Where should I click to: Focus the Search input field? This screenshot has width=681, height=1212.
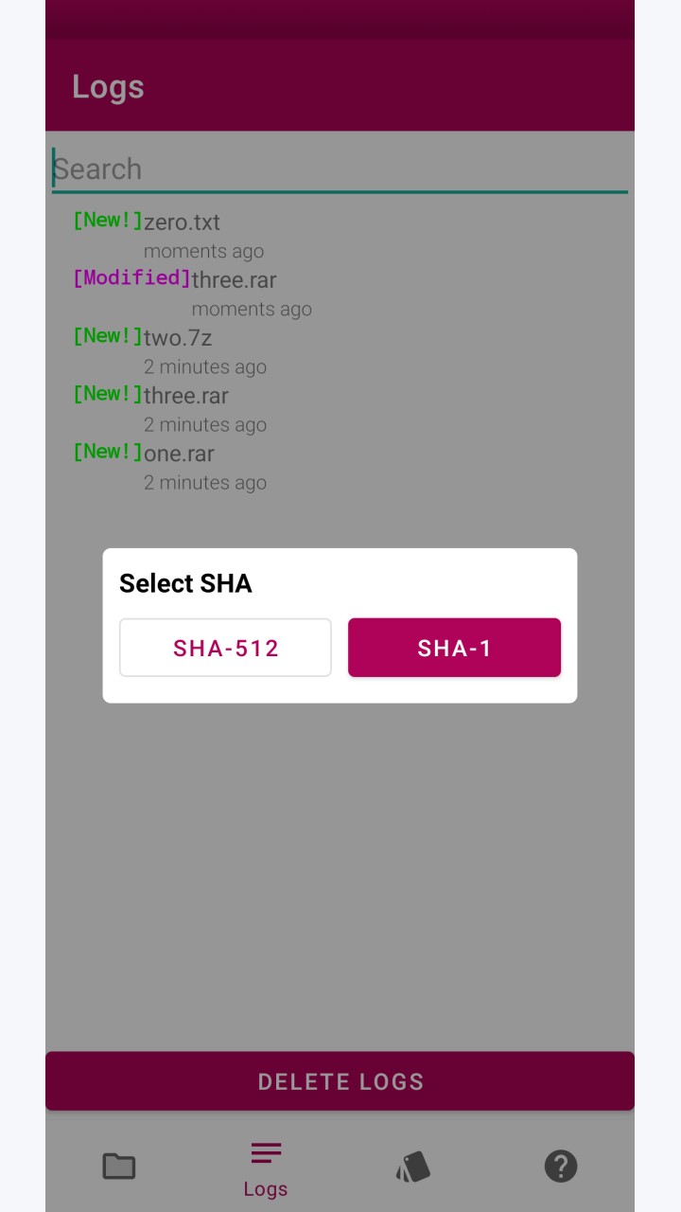340,169
